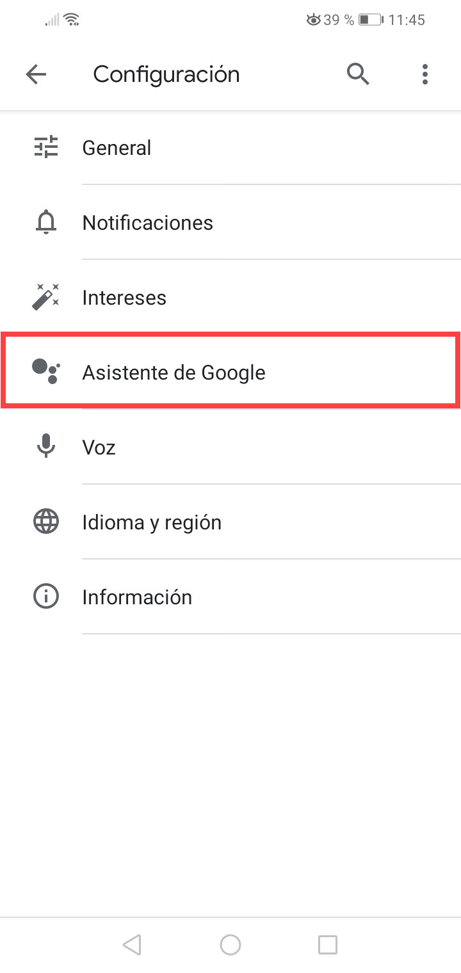
Task: Click the Asistente de Google dots icon
Action: click(x=45, y=370)
